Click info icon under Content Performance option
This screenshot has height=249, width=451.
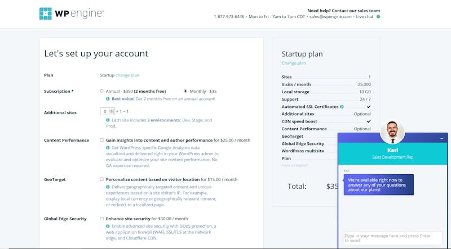[108, 148]
